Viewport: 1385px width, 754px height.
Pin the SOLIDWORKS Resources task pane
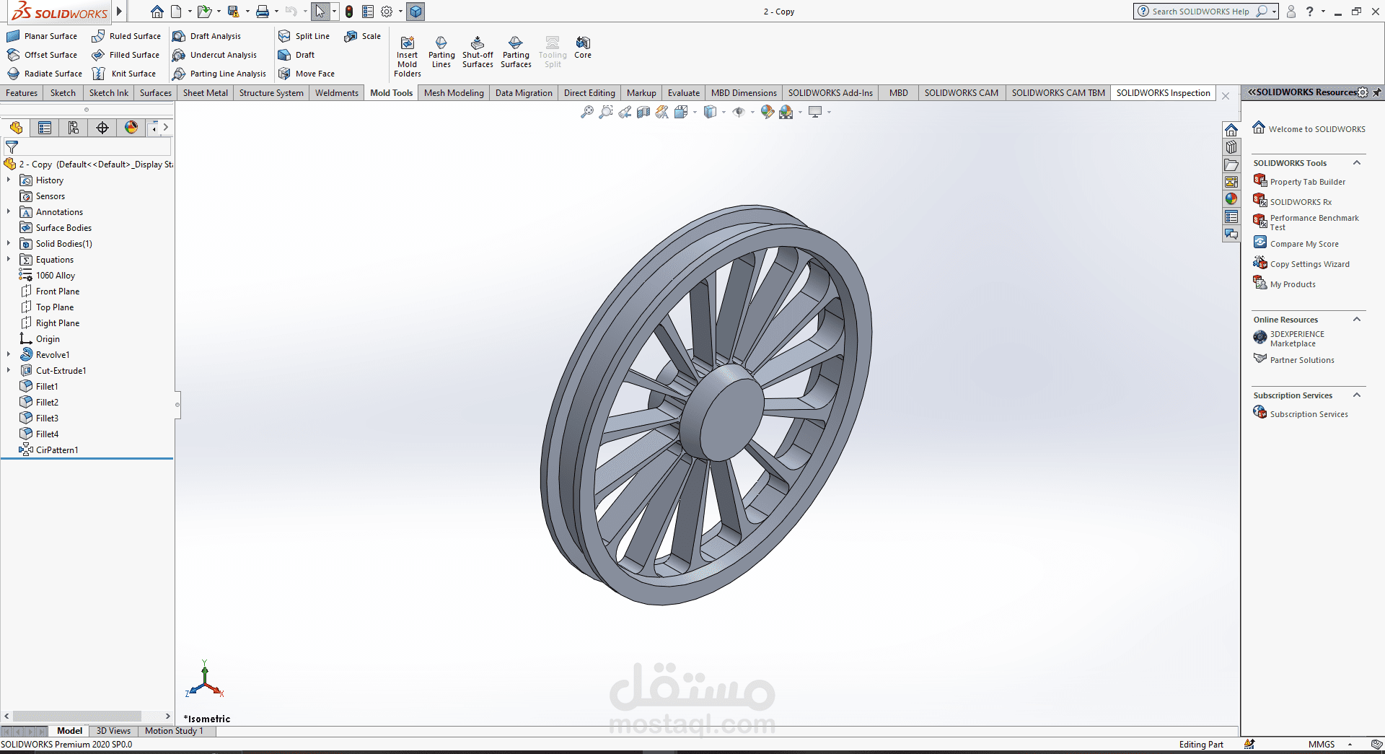point(1376,92)
